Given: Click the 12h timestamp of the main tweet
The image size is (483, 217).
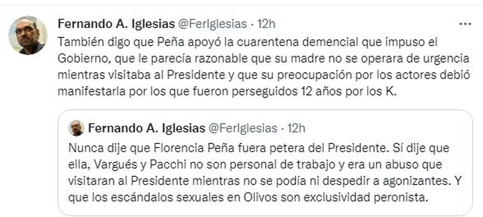Looking at the screenshot, I should pos(266,24).
